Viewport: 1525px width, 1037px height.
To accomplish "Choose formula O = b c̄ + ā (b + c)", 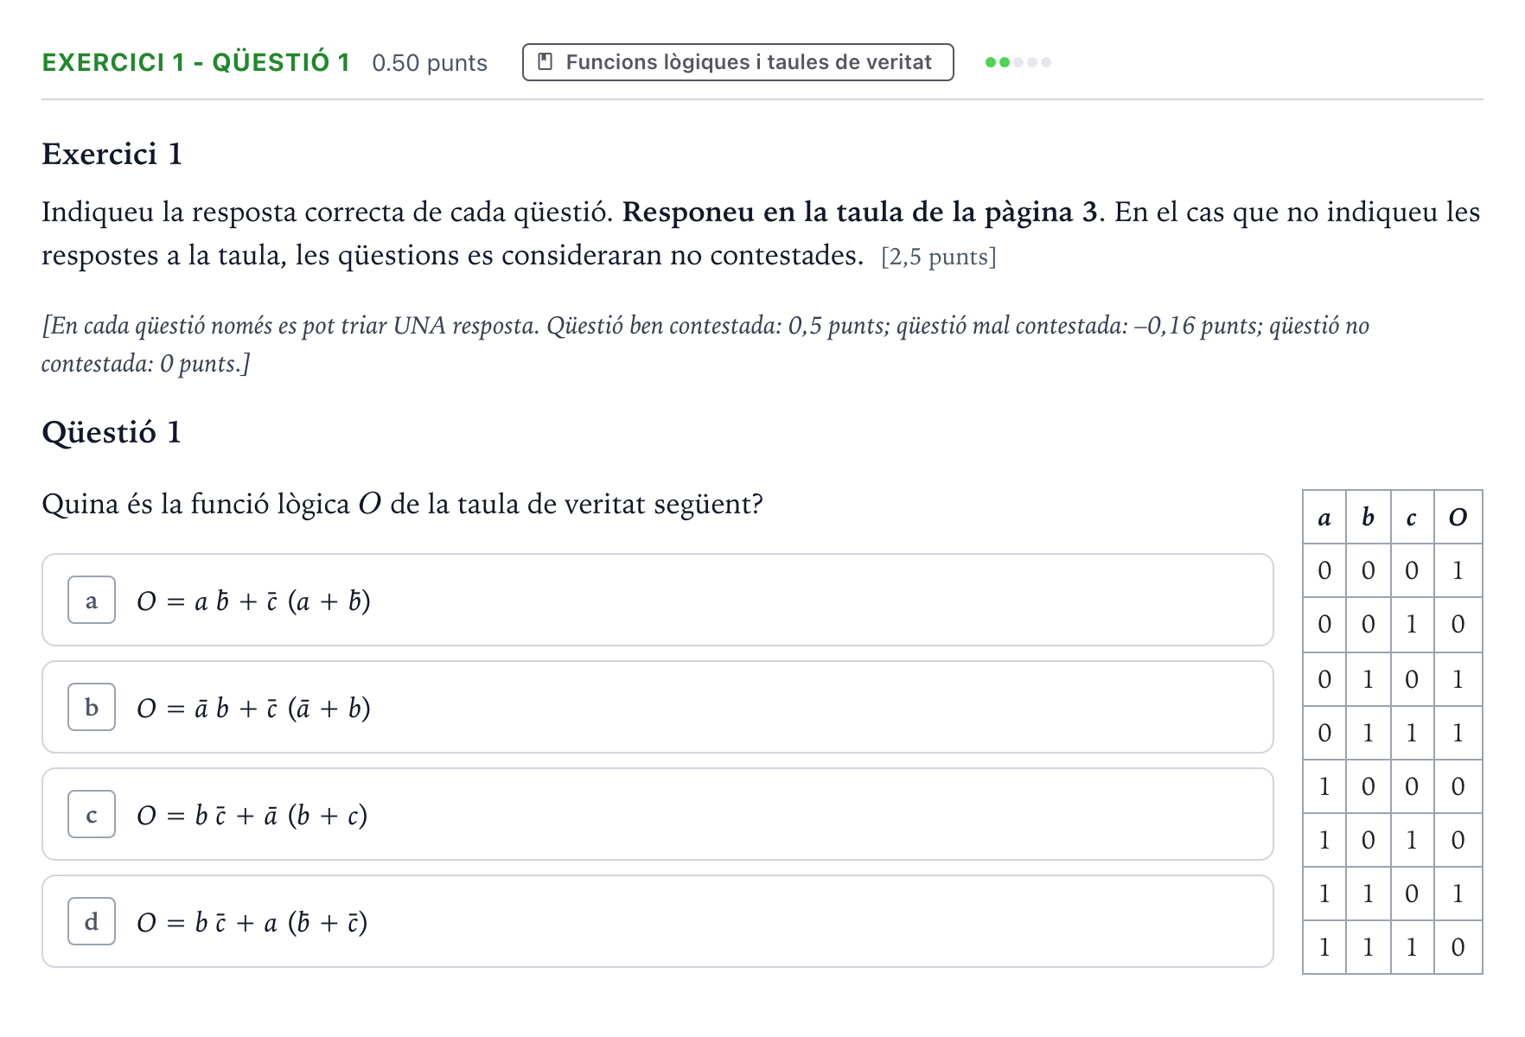I will (x=252, y=815).
